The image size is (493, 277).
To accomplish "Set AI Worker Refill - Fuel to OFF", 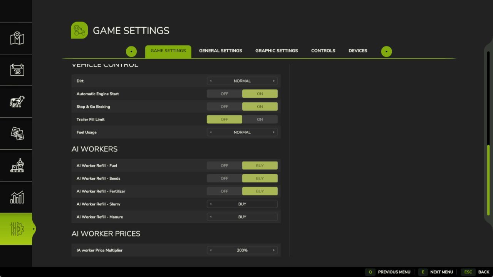I will 224,165.
